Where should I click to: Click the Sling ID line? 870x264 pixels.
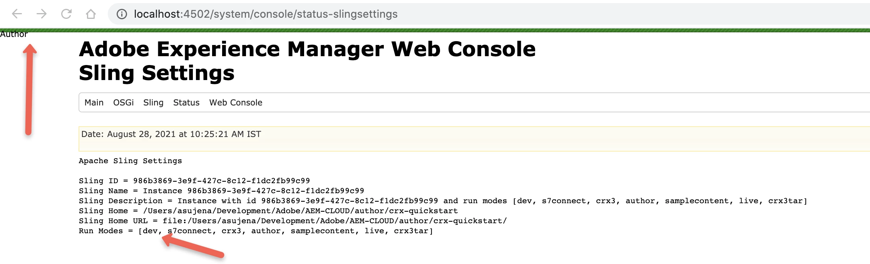pyautogui.click(x=194, y=181)
